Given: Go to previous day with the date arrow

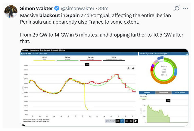Looking at the screenshot, I should 107,121.
